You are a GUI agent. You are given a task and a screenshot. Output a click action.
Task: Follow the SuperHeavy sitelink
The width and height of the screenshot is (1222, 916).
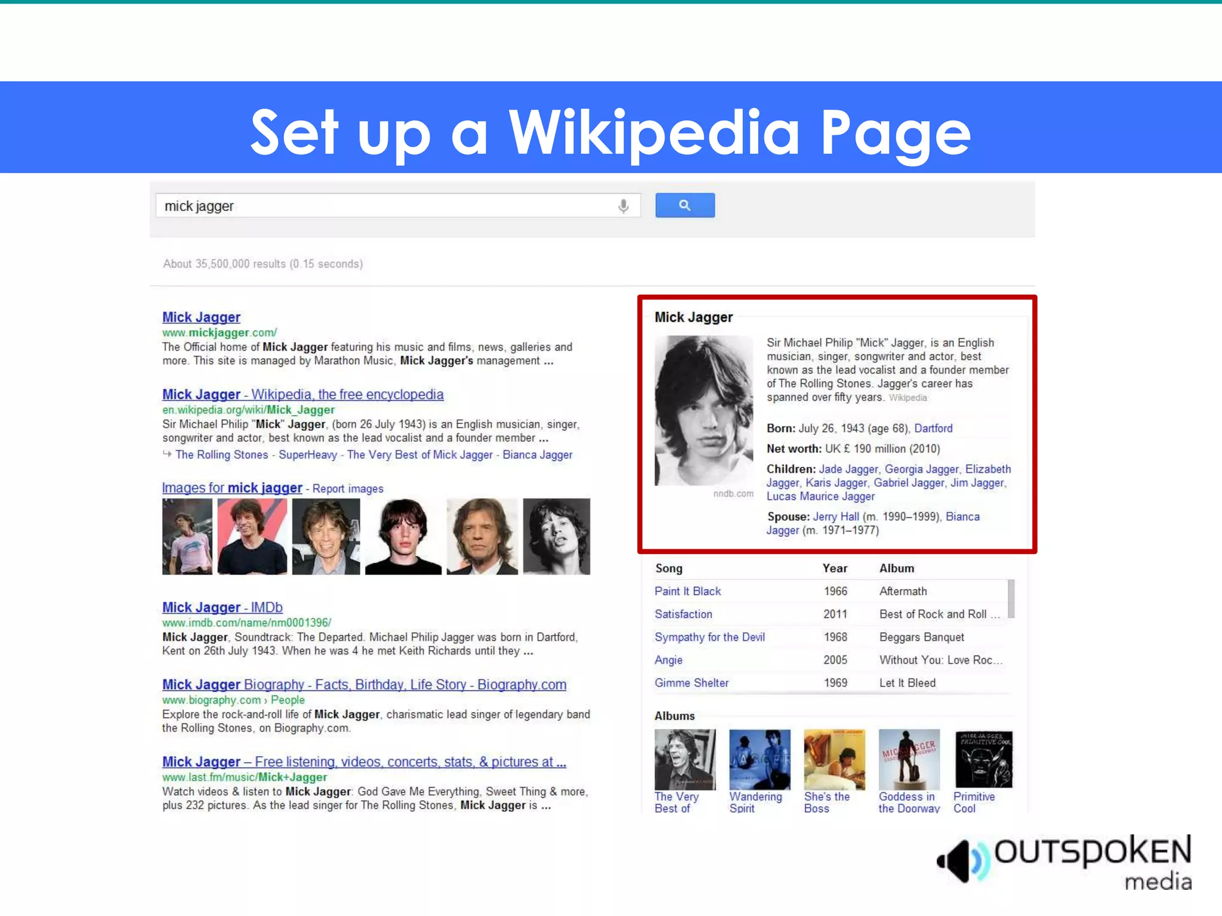pos(307,454)
